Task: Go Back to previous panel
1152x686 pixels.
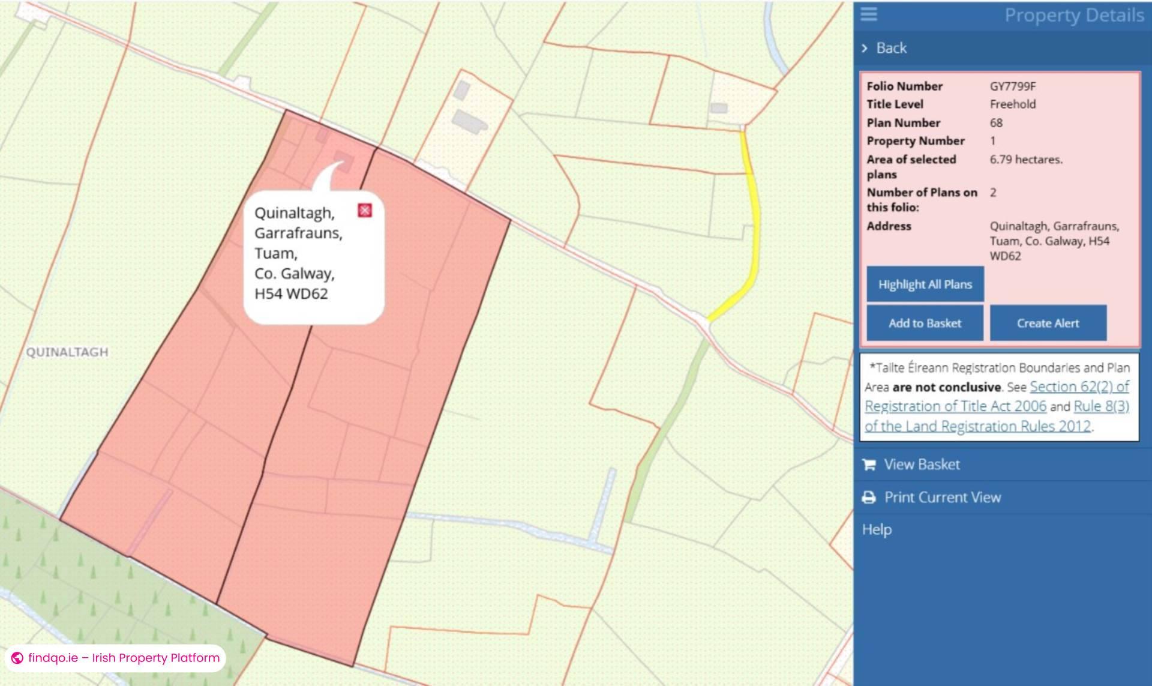Action: click(891, 48)
